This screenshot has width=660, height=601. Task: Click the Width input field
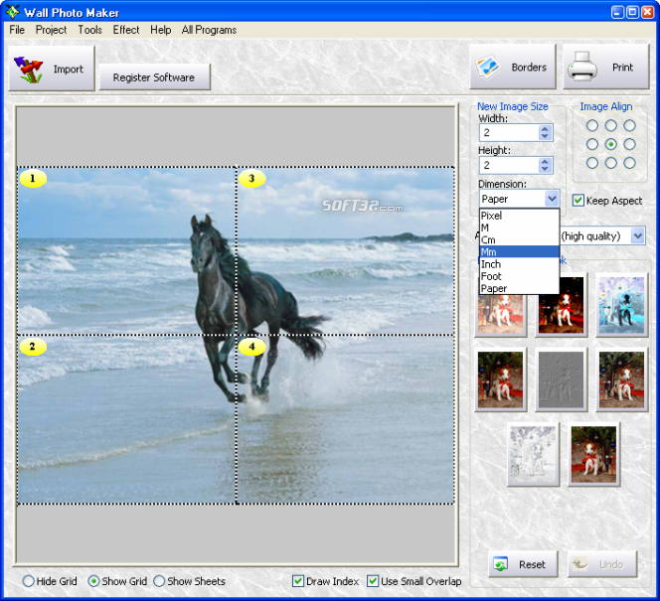pos(509,132)
